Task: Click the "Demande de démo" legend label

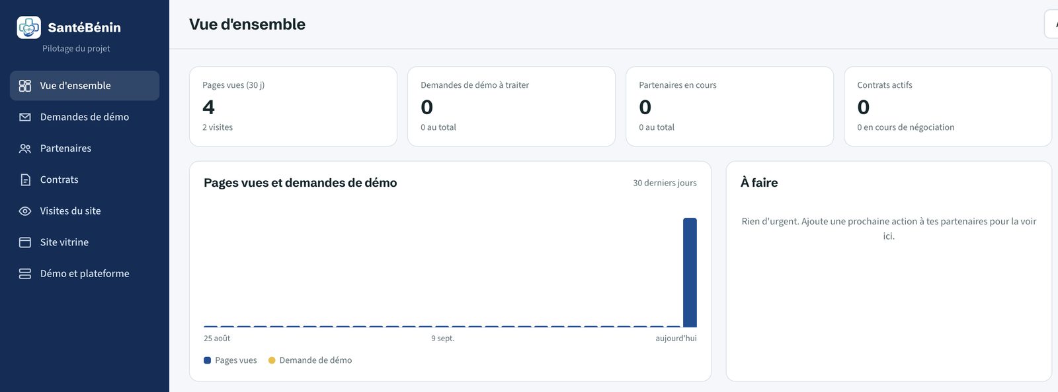Action: [315, 360]
